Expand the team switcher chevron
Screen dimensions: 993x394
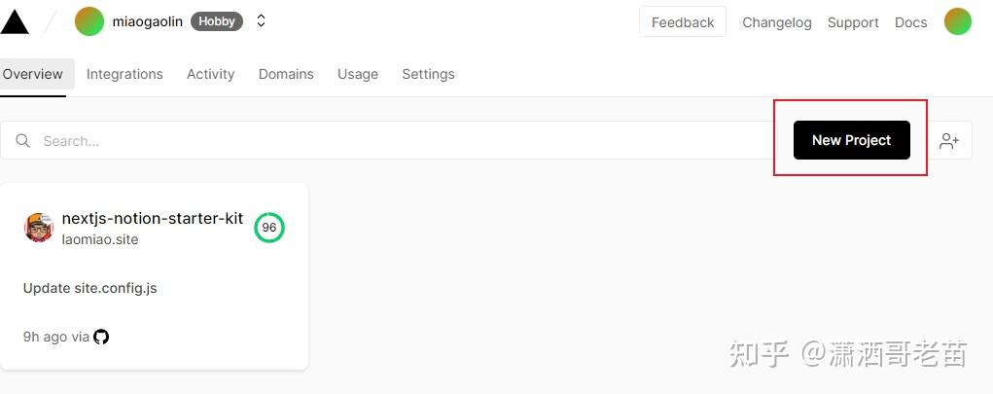[x=261, y=21]
